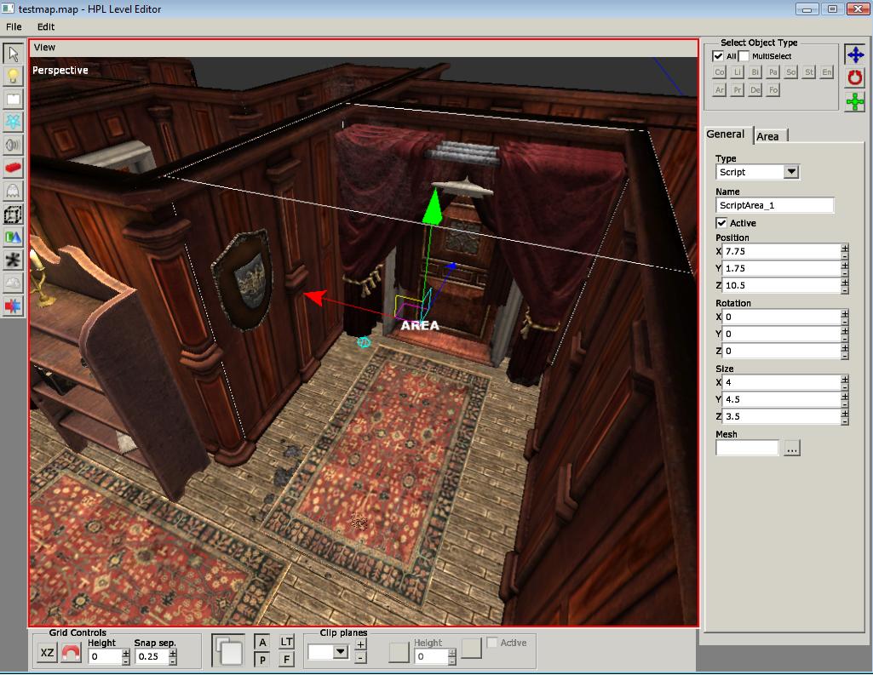Add a clip plane with plus button
Screen dimensions: 873x675
point(360,644)
